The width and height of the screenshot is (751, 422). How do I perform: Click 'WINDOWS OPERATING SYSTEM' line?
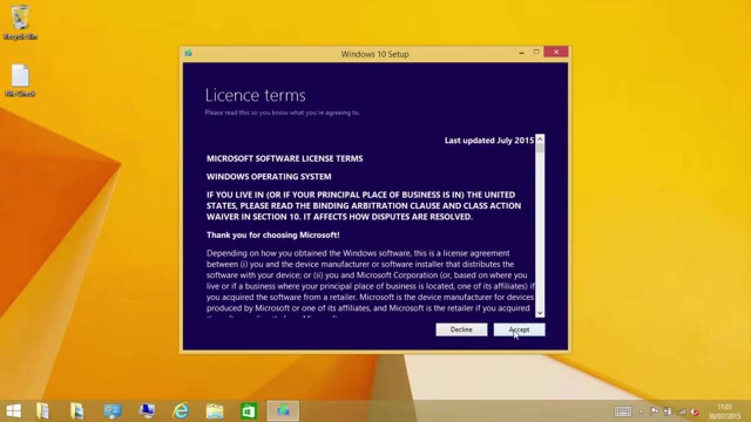[269, 176]
